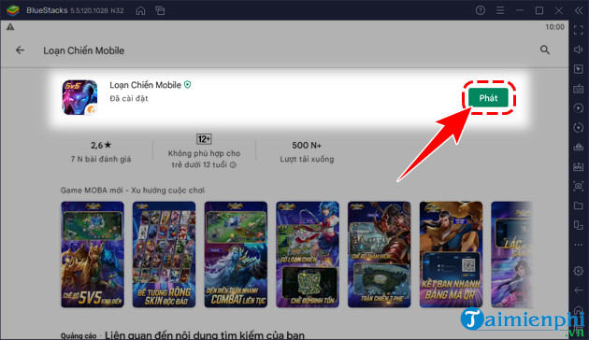589x340 pixels.
Task: Click the 12+ age rating badge
Action: 204,139
